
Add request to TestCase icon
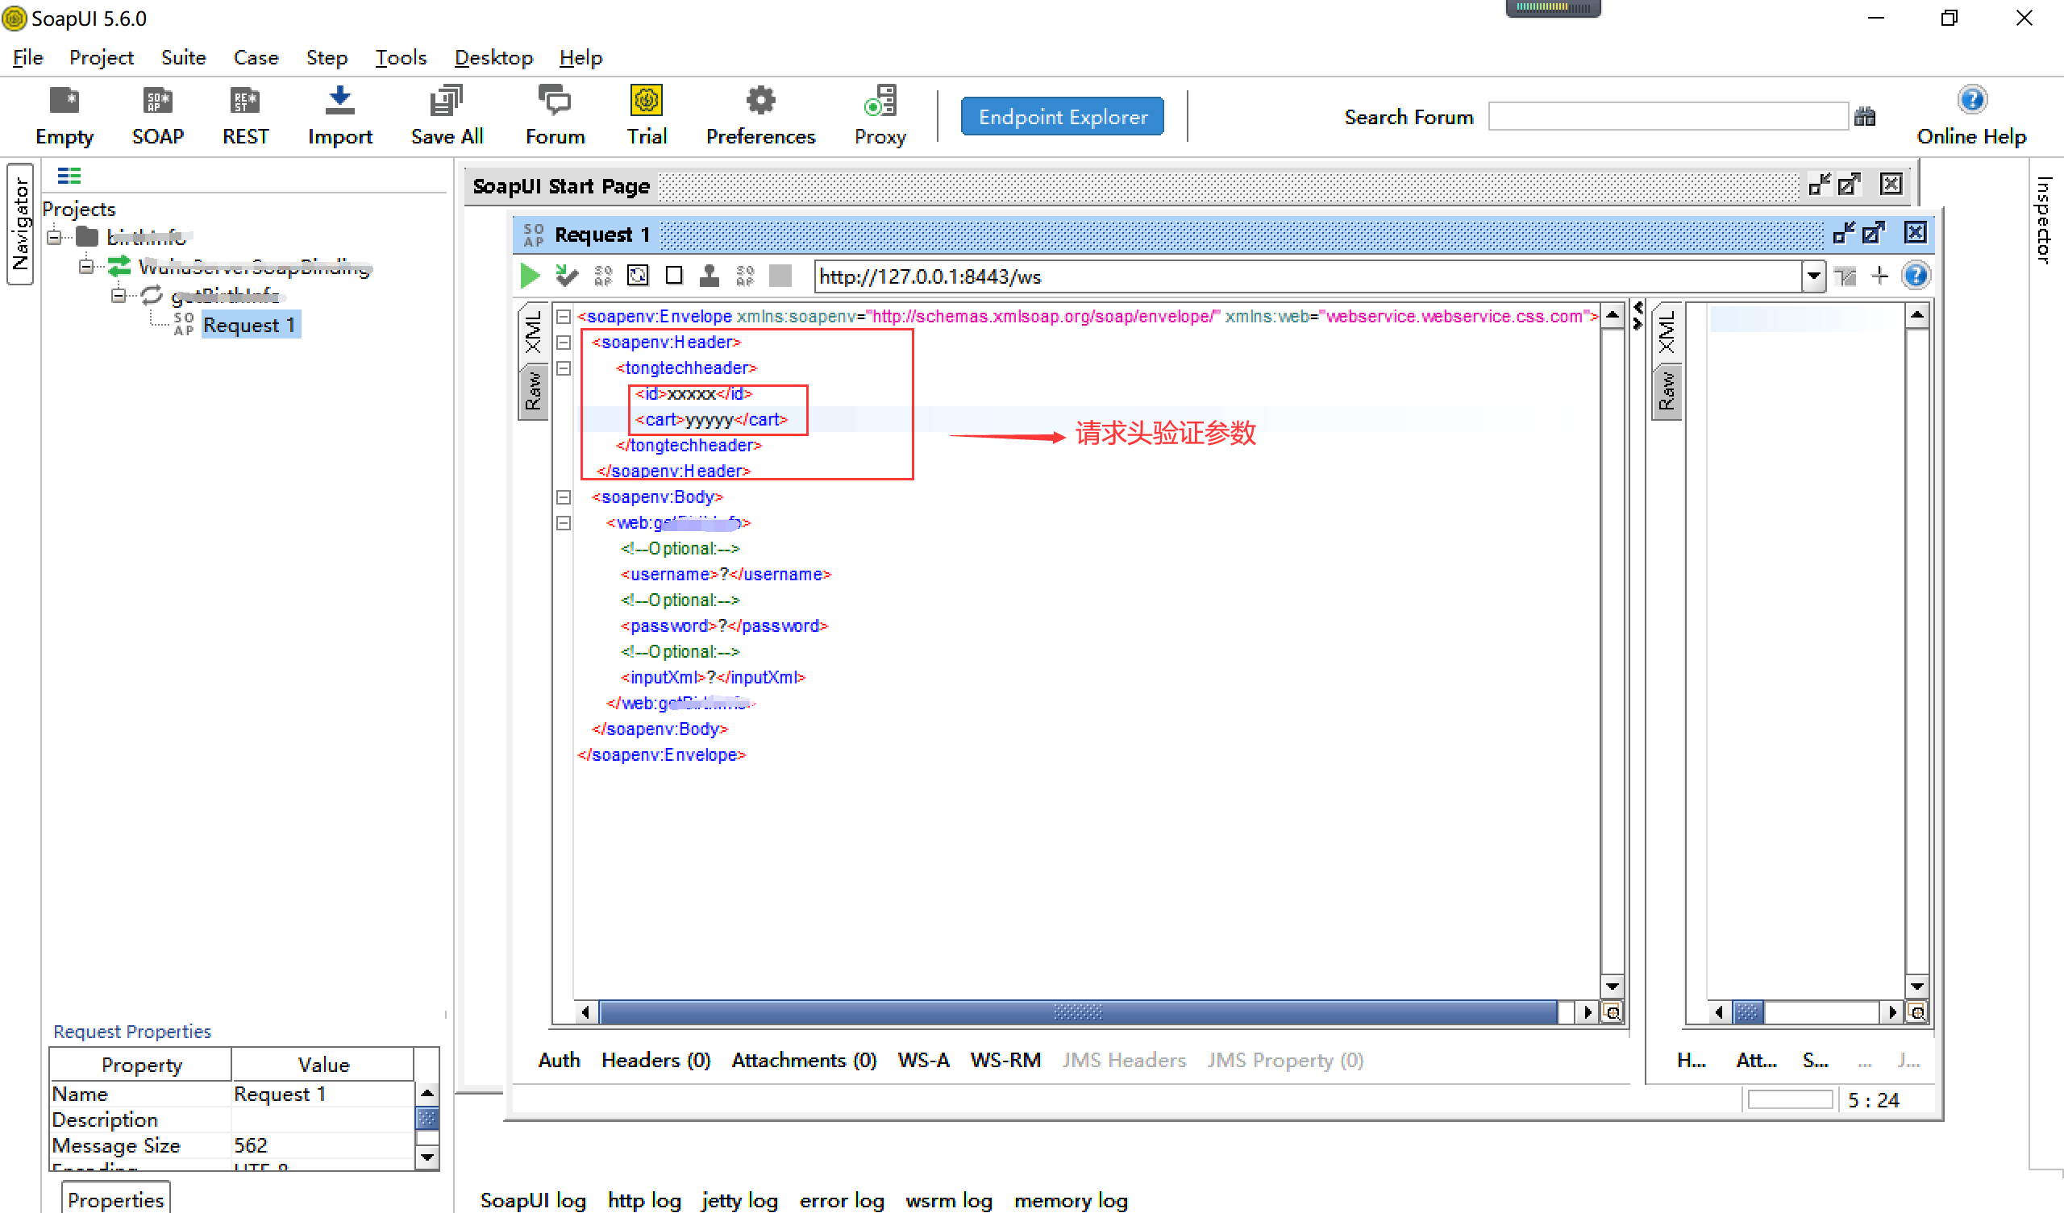click(x=566, y=276)
